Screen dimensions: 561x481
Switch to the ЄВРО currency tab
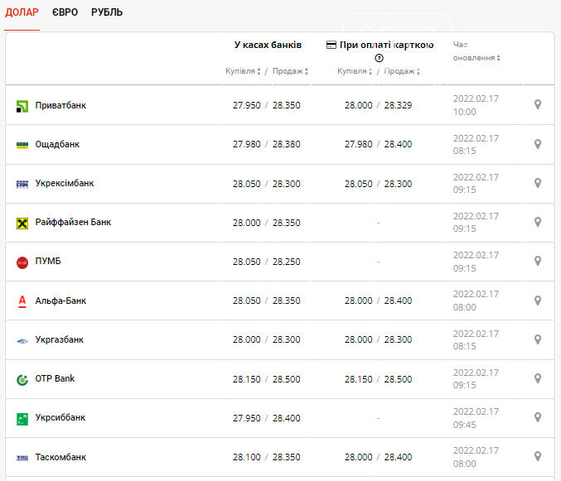(x=65, y=12)
